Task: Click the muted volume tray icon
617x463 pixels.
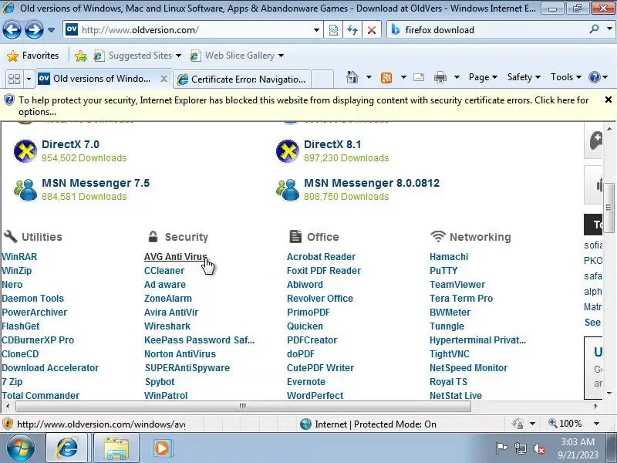Action: pos(538,448)
